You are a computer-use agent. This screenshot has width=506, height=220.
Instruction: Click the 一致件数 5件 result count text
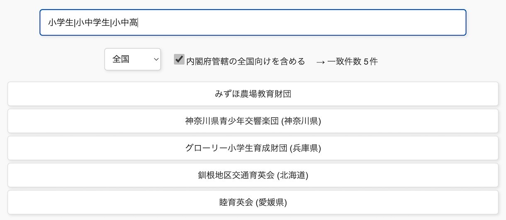tap(353, 62)
